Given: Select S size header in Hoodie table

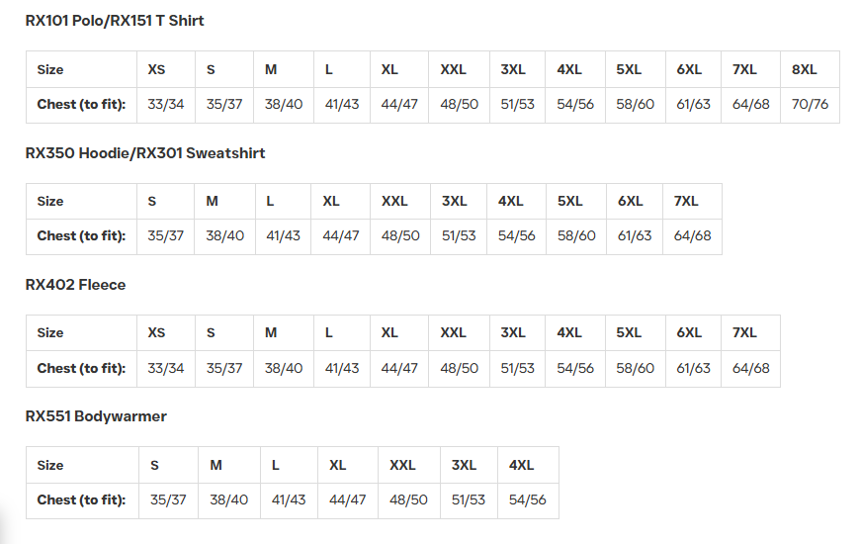Looking at the screenshot, I should click(152, 201).
